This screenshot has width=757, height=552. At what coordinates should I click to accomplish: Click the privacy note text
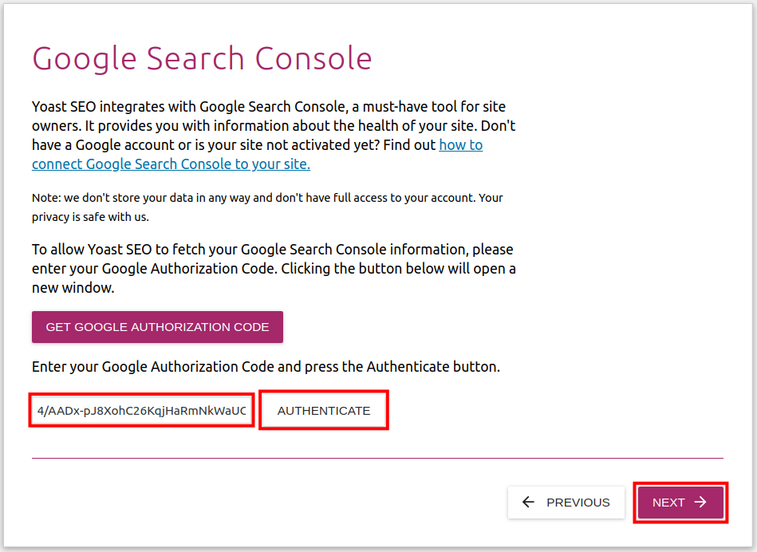267,207
